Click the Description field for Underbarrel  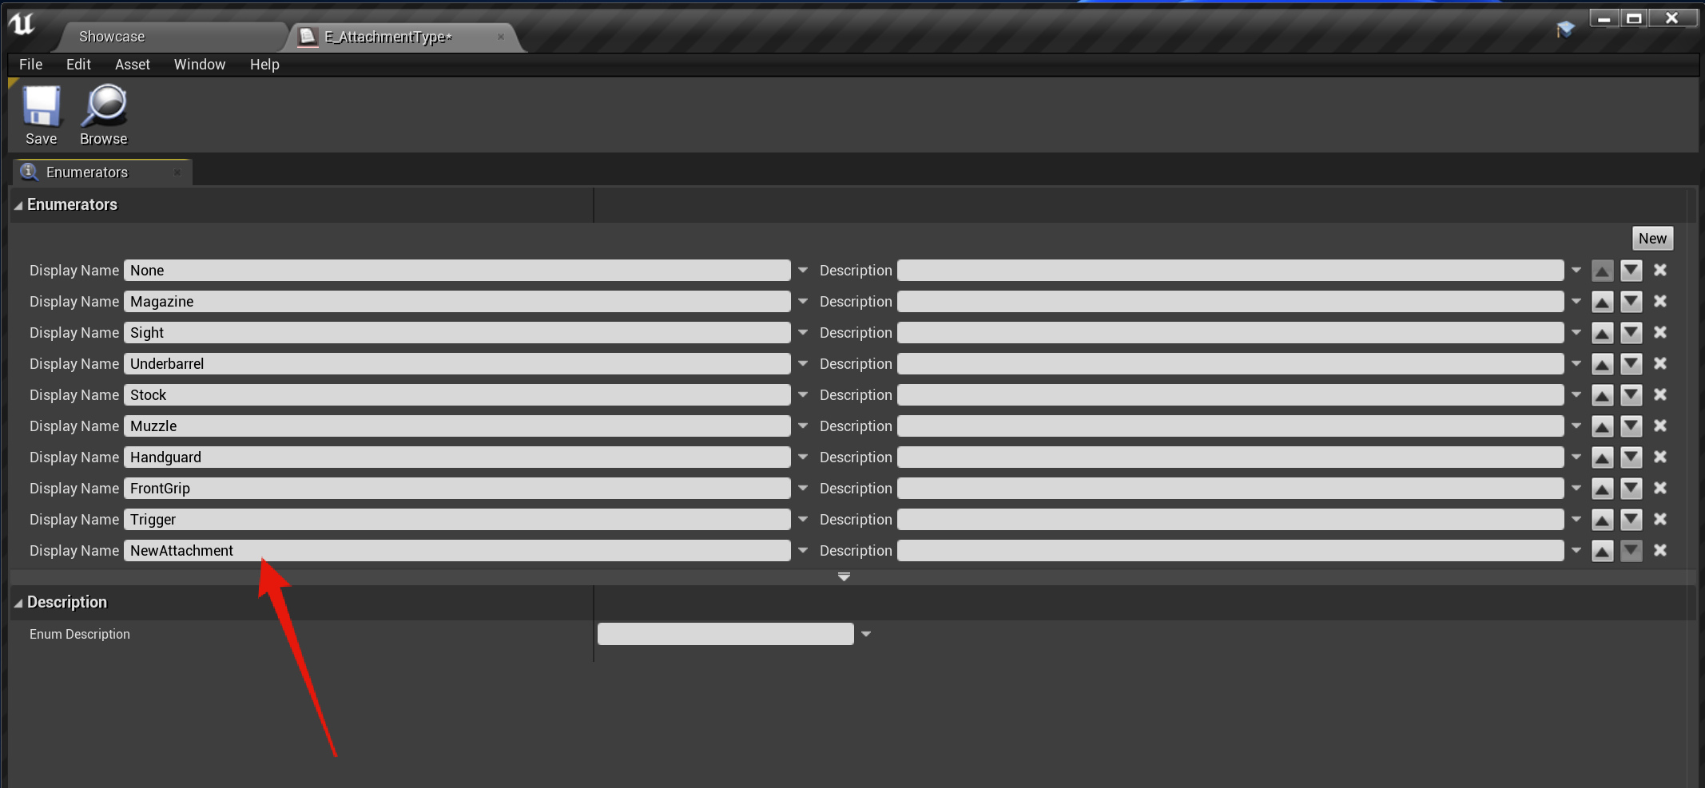1230,364
